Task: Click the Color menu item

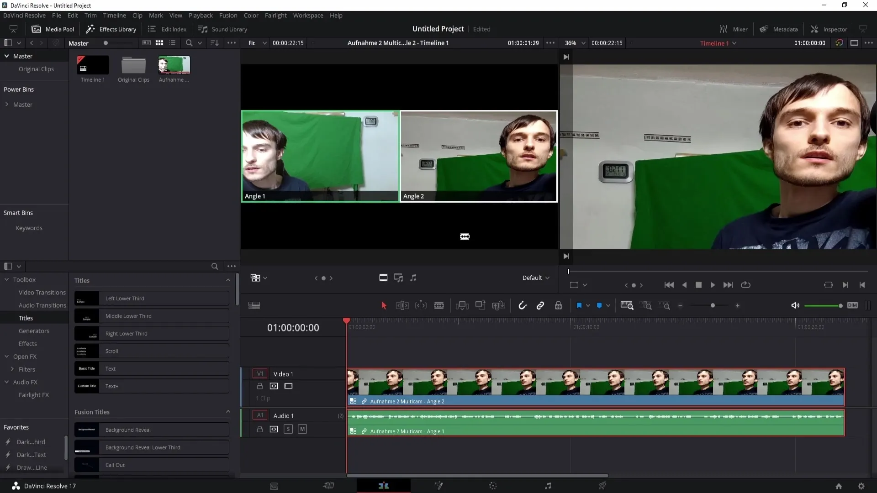Action: coord(251,15)
